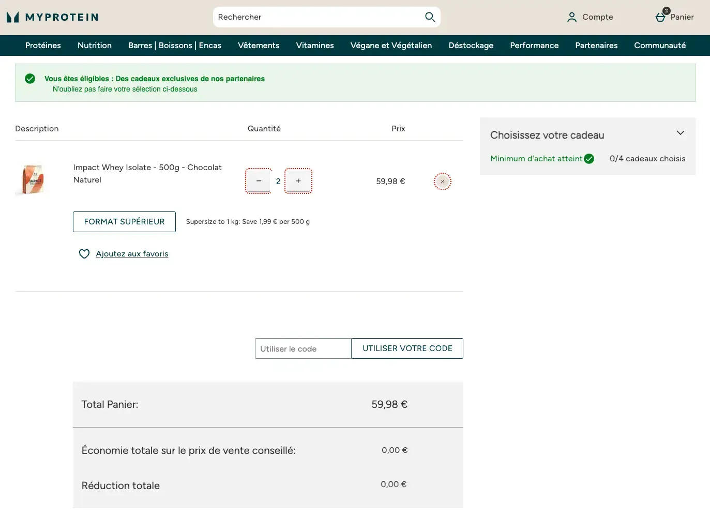This screenshot has height=516, width=710.
Task: Click the 'Total Panier:' label
Action: [x=110, y=405]
